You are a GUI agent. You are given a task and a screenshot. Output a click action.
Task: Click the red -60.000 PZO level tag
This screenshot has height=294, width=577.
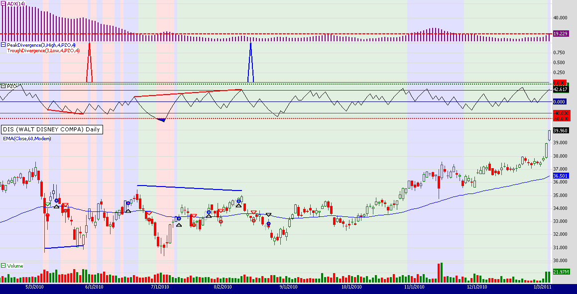point(561,118)
